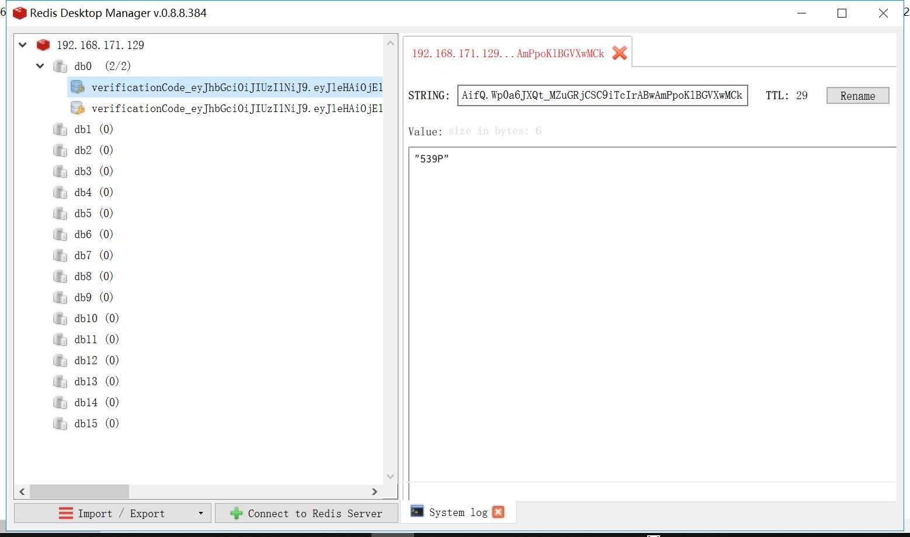Open the Import / Export dropdown arrow
The image size is (910, 537).
(x=200, y=514)
